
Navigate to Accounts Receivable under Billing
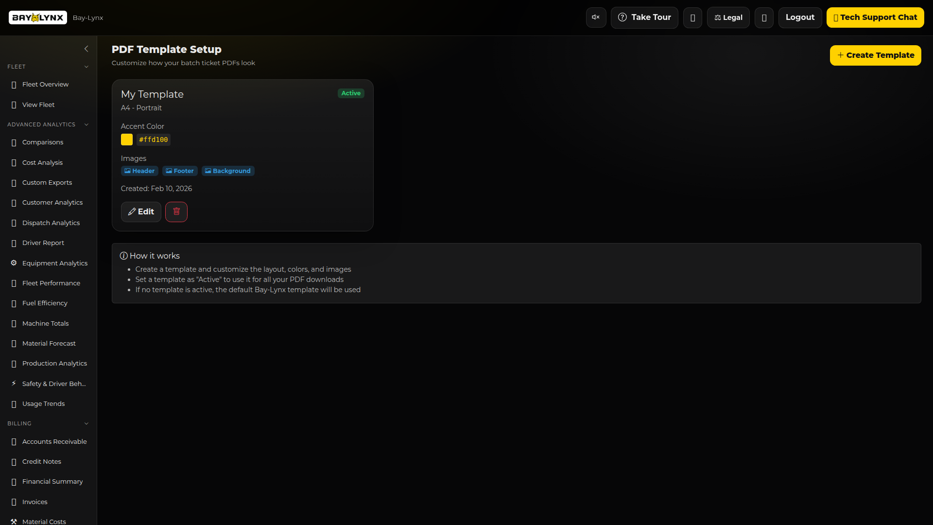click(x=54, y=441)
